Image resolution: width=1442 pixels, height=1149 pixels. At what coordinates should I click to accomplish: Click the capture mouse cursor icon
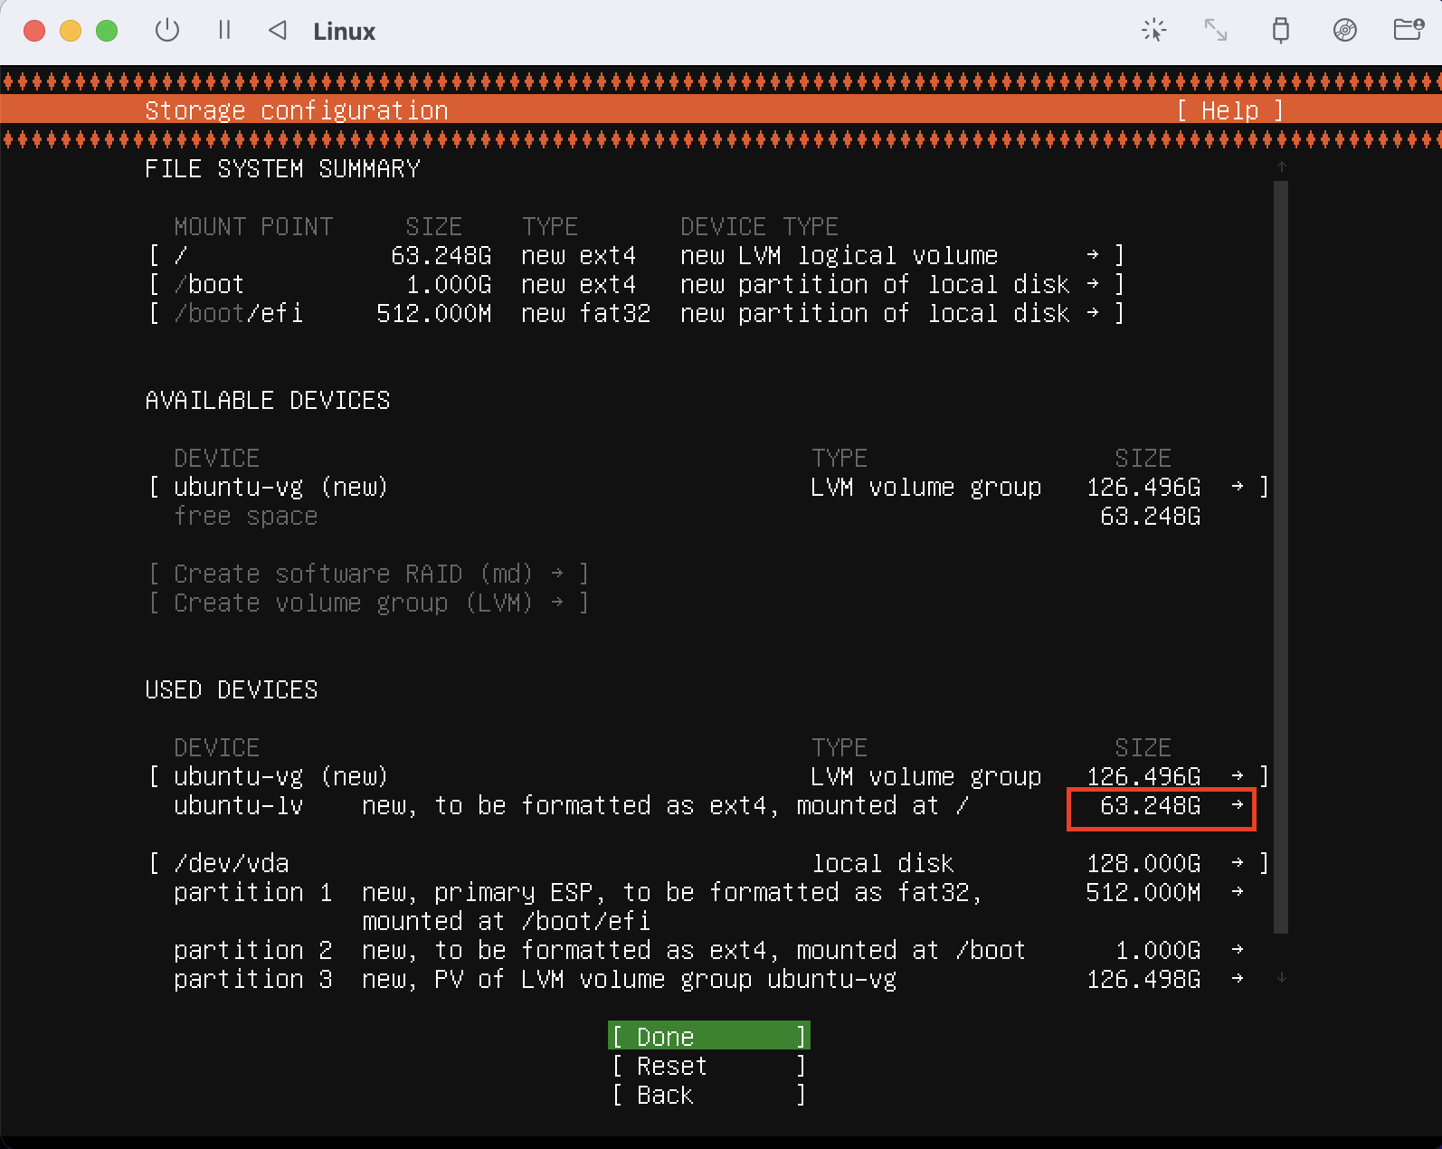pos(1153,31)
